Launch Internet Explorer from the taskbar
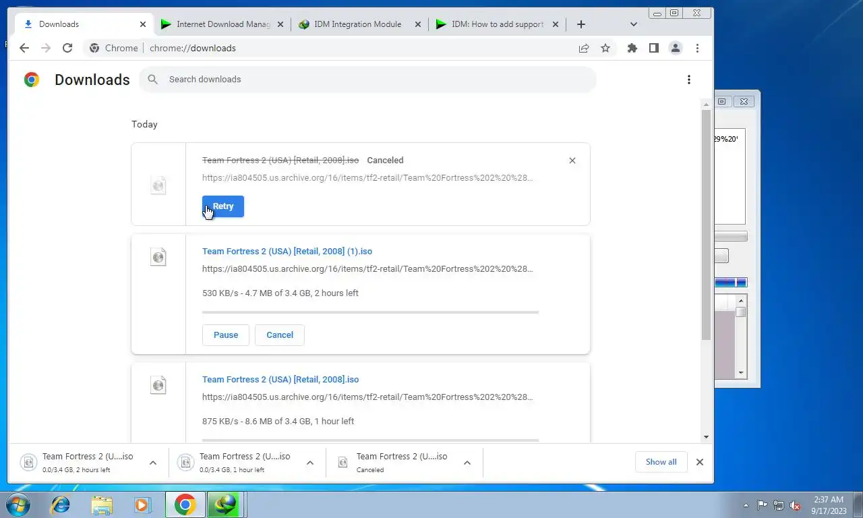 click(61, 505)
